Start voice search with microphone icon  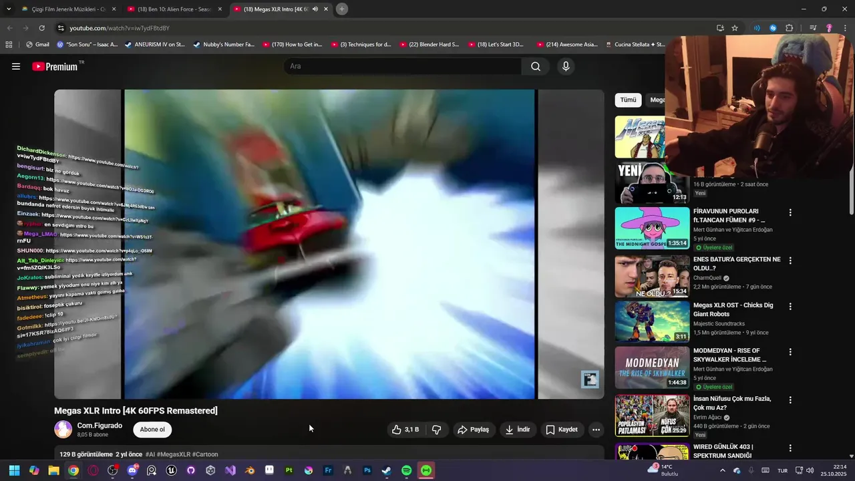coord(566,66)
